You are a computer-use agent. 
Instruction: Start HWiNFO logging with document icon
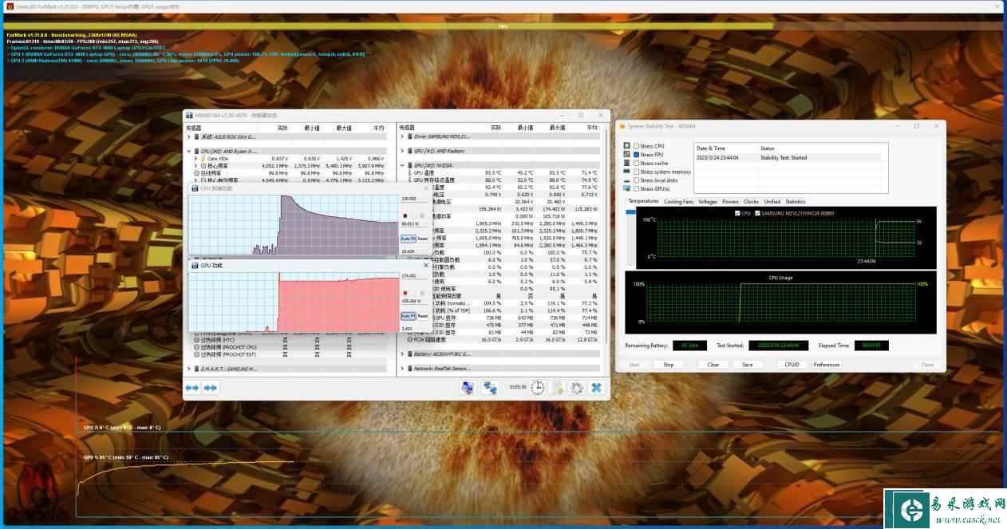[x=556, y=388]
